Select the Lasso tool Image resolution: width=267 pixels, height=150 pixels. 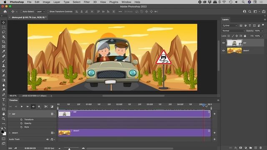(x=4, y=32)
